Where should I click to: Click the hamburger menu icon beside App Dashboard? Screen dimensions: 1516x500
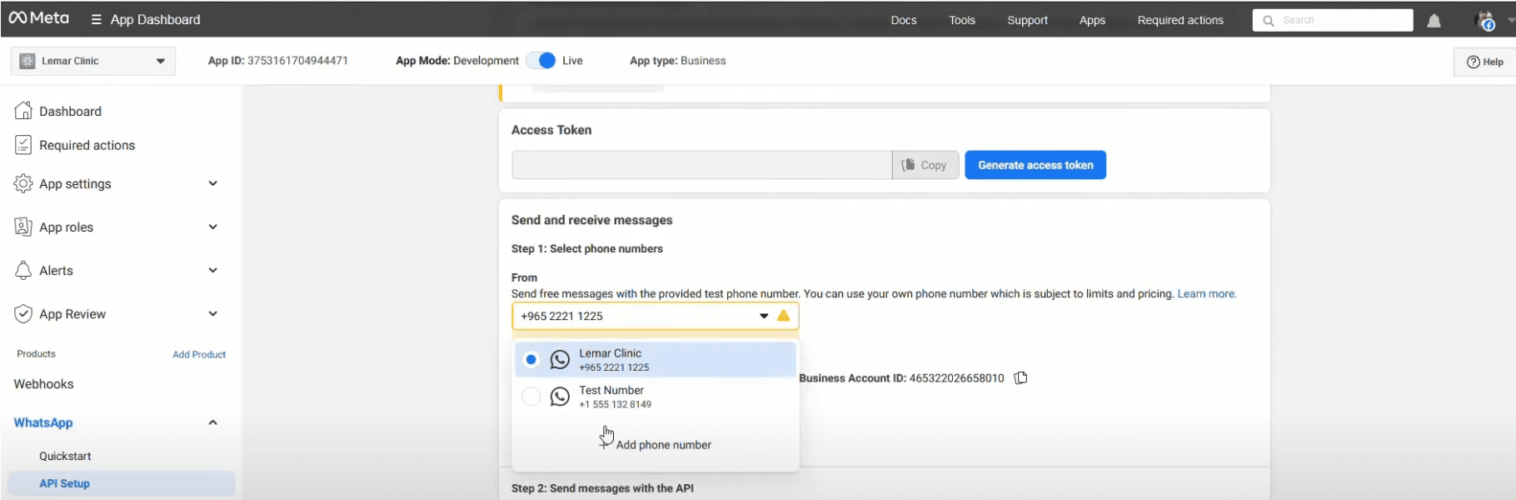pyautogui.click(x=97, y=20)
